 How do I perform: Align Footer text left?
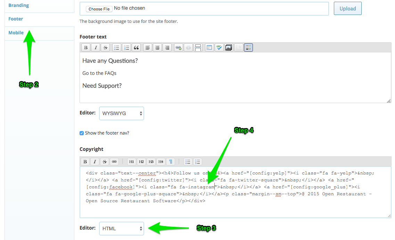pyautogui.click(x=148, y=48)
